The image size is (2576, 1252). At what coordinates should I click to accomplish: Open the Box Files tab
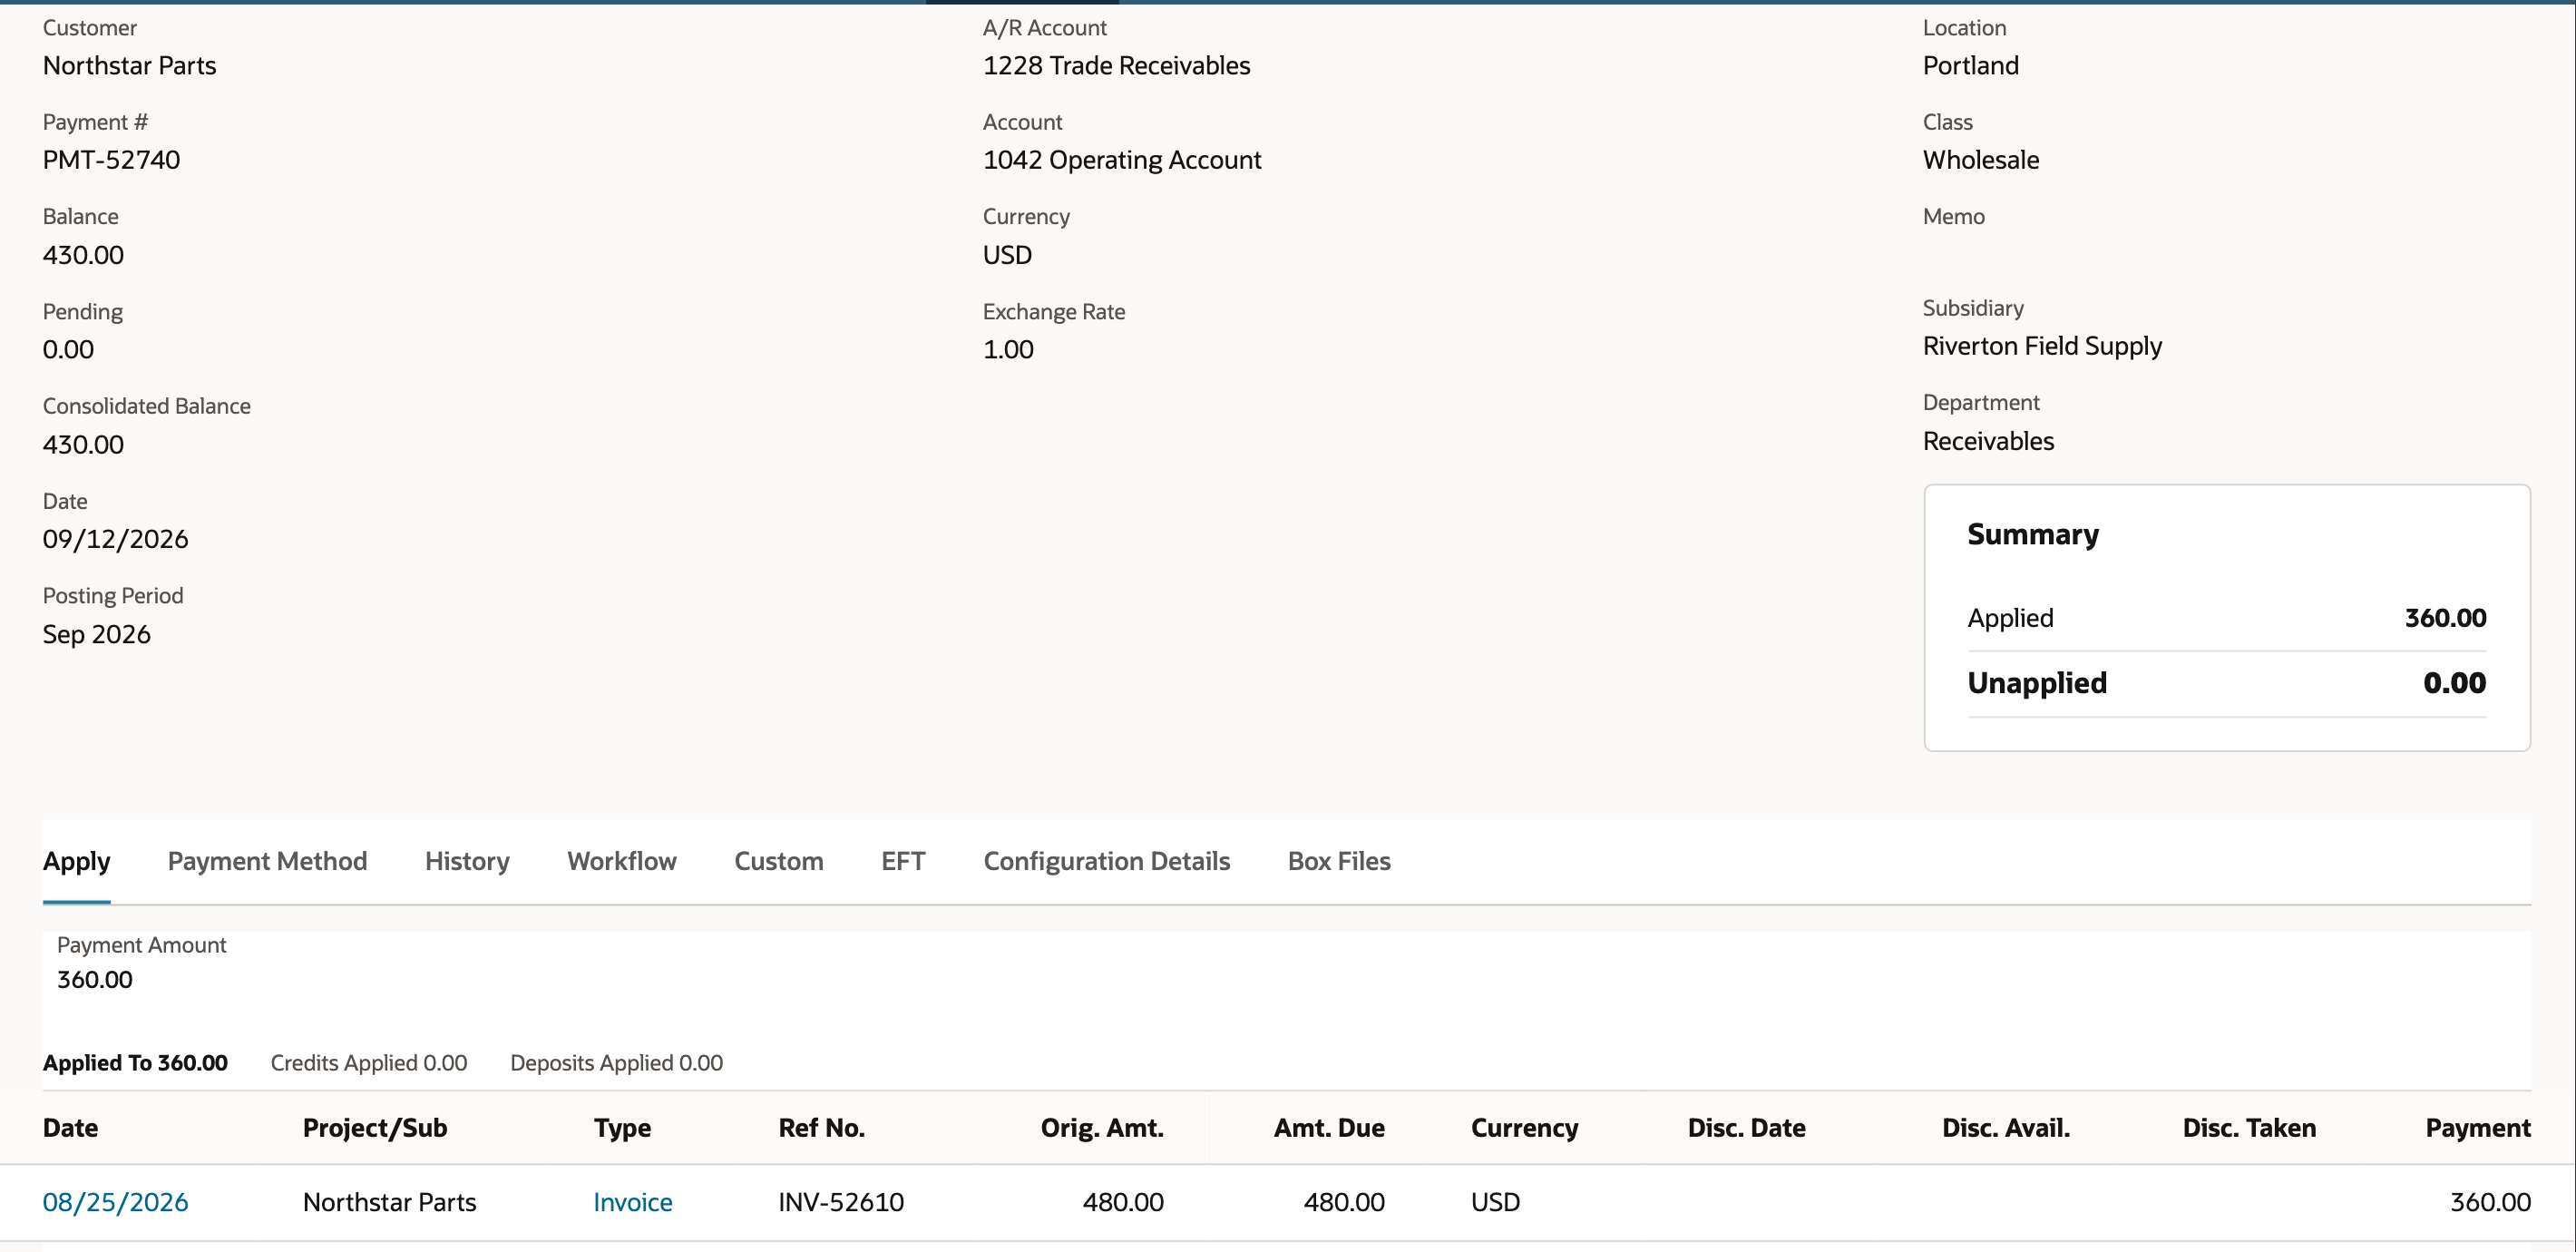[1339, 861]
